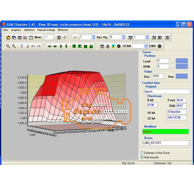Click the home icon in the toolbar
Image resolution: width=194 pixels, height=194 pixels.
point(8,37)
